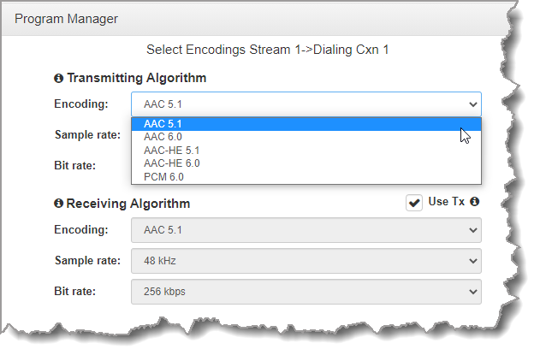546x361 pixels.
Task: Click Sample rate label under Transmitting Algorithm
Action: coord(86,135)
